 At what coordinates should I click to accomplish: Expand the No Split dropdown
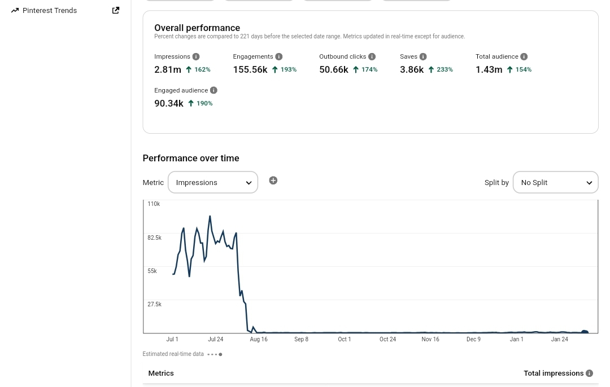click(x=556, y=182)
